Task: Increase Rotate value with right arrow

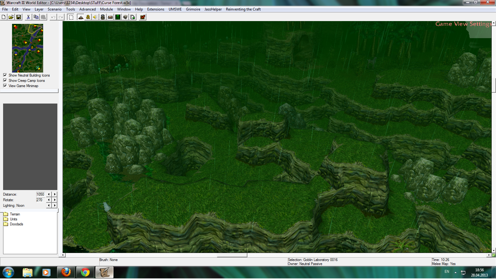Action: click(55, 200)
